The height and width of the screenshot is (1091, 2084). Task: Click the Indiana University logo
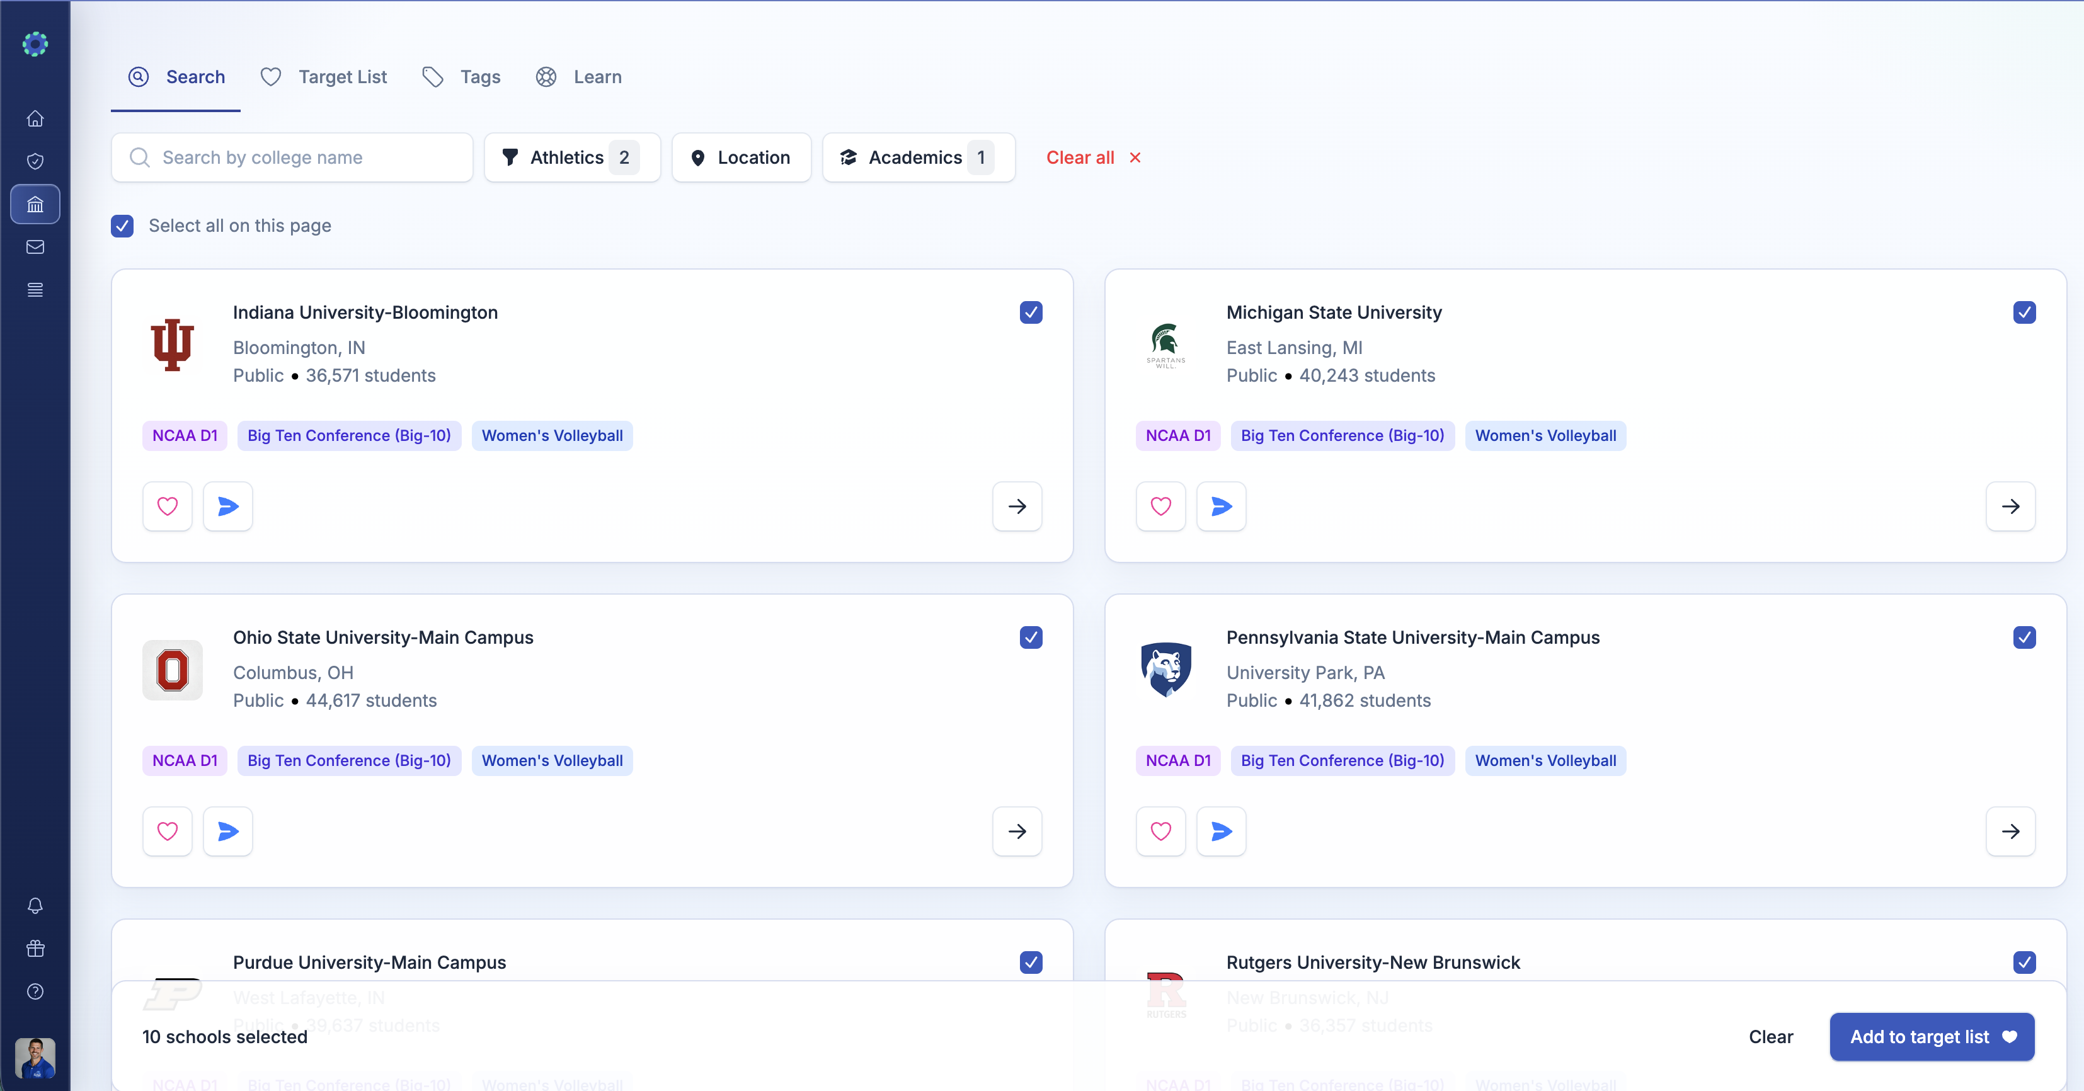click(x=173, y=345)
